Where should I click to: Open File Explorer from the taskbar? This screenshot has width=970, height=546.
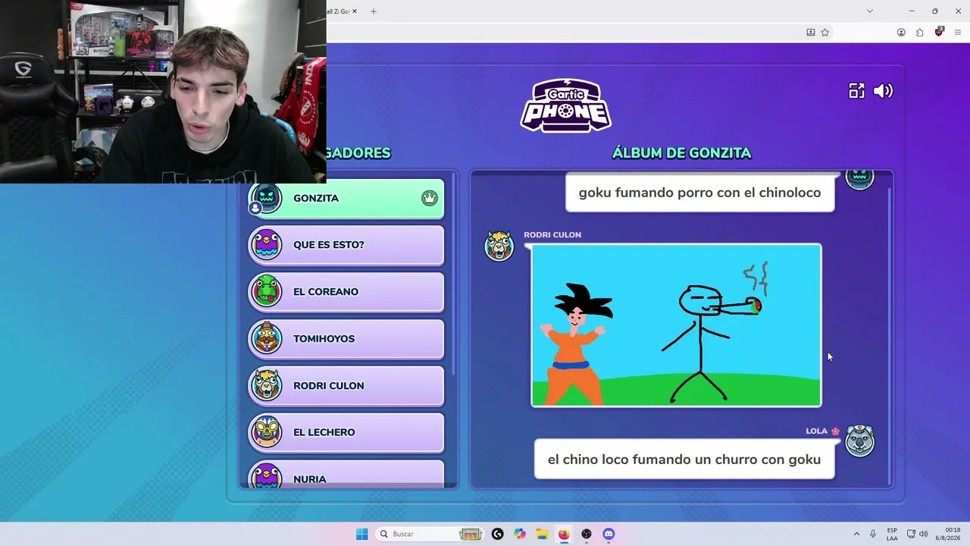tap(542, 534)
